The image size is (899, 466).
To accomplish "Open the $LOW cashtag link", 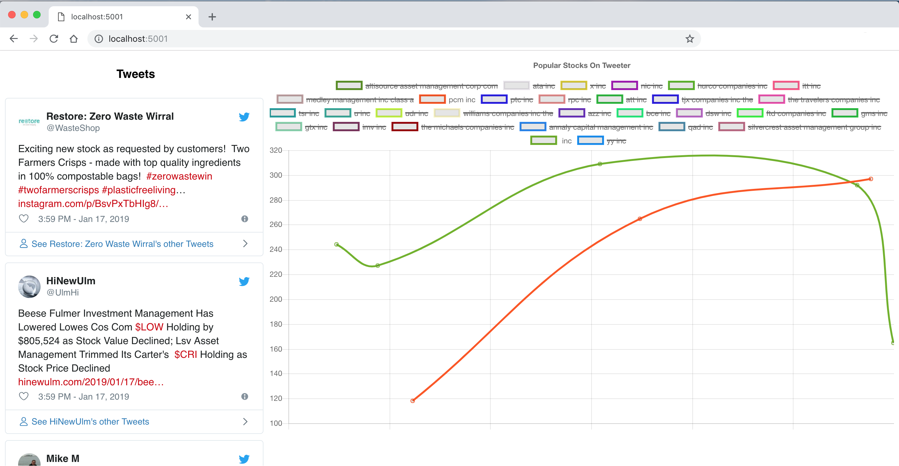I will tap(149, 327).
